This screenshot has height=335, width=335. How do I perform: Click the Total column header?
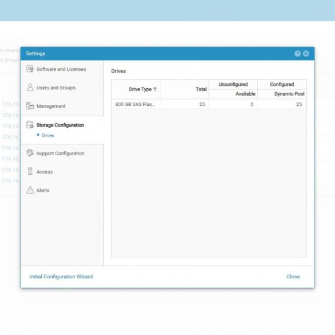click(184, 89)
